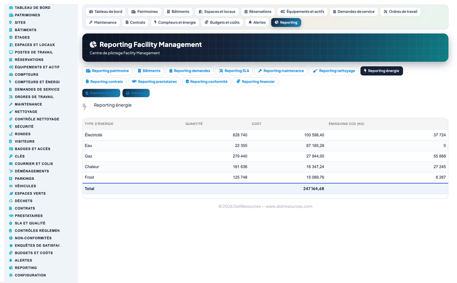
Task: Switch to Reporting prestataires sub-tab
Action: (154, 82)
